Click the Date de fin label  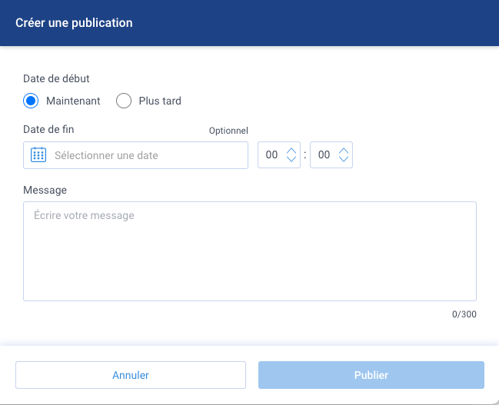point(48,129)
